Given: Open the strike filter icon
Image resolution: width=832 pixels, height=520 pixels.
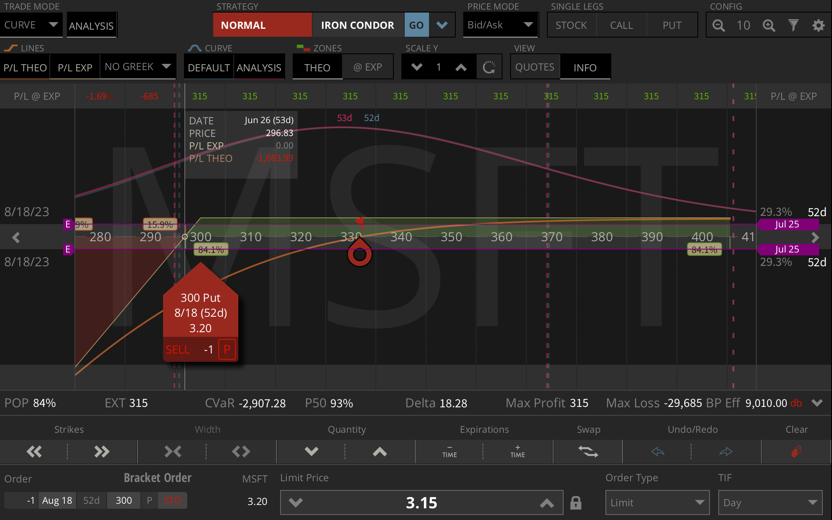Looking at the screenshot, I should pyautogui.click(x=794, y=25).
